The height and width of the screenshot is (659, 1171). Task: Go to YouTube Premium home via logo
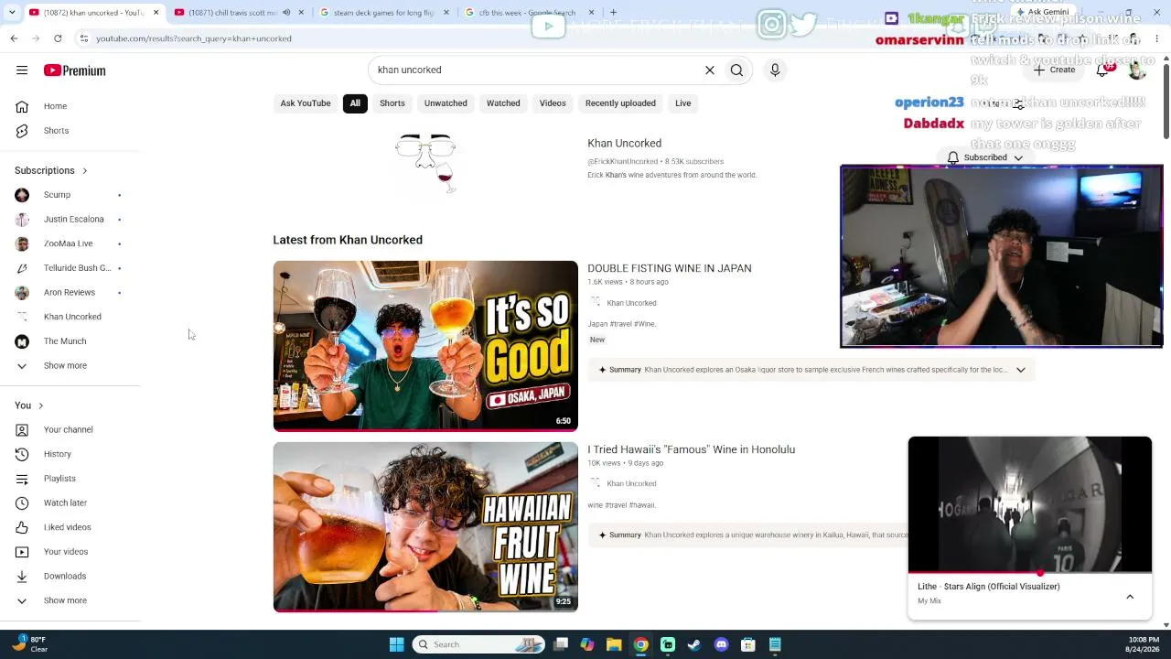(x=75, y=70)
